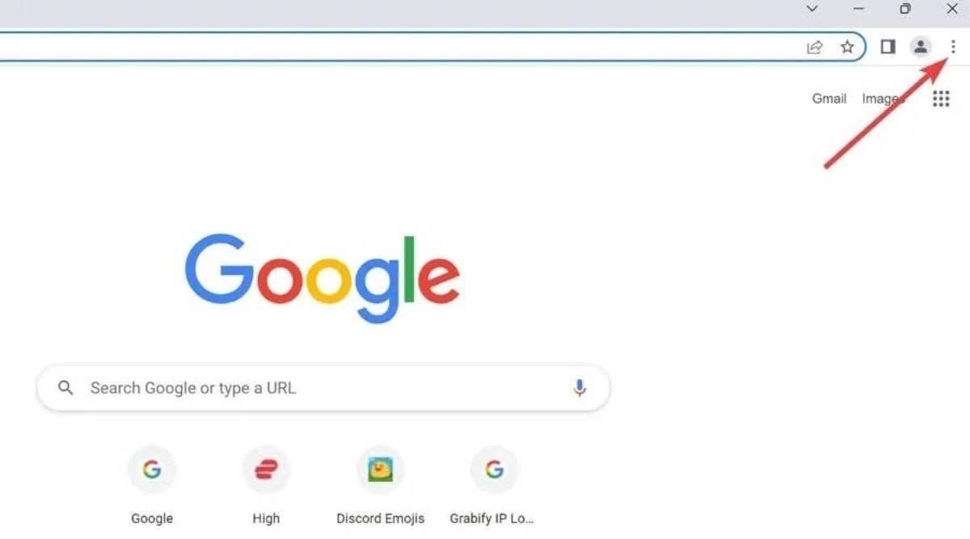Open the Google apps grid
The width and height of the screenshot is (970, 539).
pyautogui.click(x=941, y=99)
